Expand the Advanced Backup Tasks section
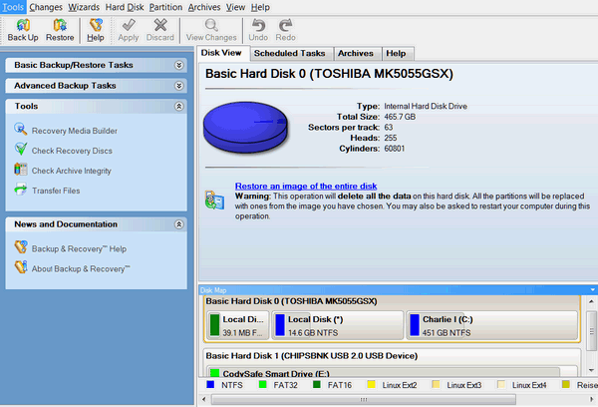This screenshot has width=598, height=407. click(178, 86)
